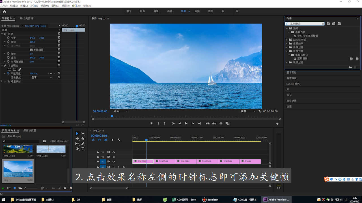Toggle the 等比缩放 uniform scale checkbox
This screenshot has width=362, height=203.
click(x=31, y=50)
